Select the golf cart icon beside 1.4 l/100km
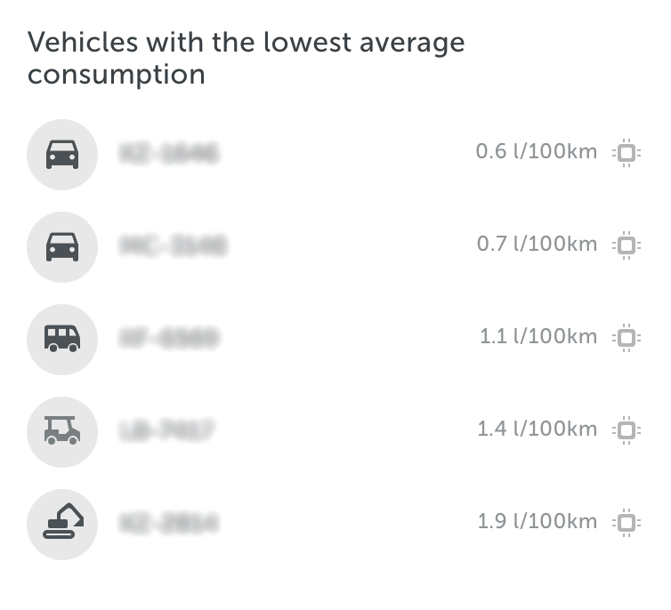The image size is (671, 610). [62, 432]
